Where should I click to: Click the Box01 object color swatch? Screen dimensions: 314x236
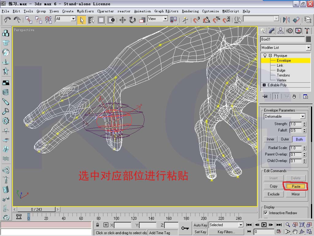tap(308, 39)
